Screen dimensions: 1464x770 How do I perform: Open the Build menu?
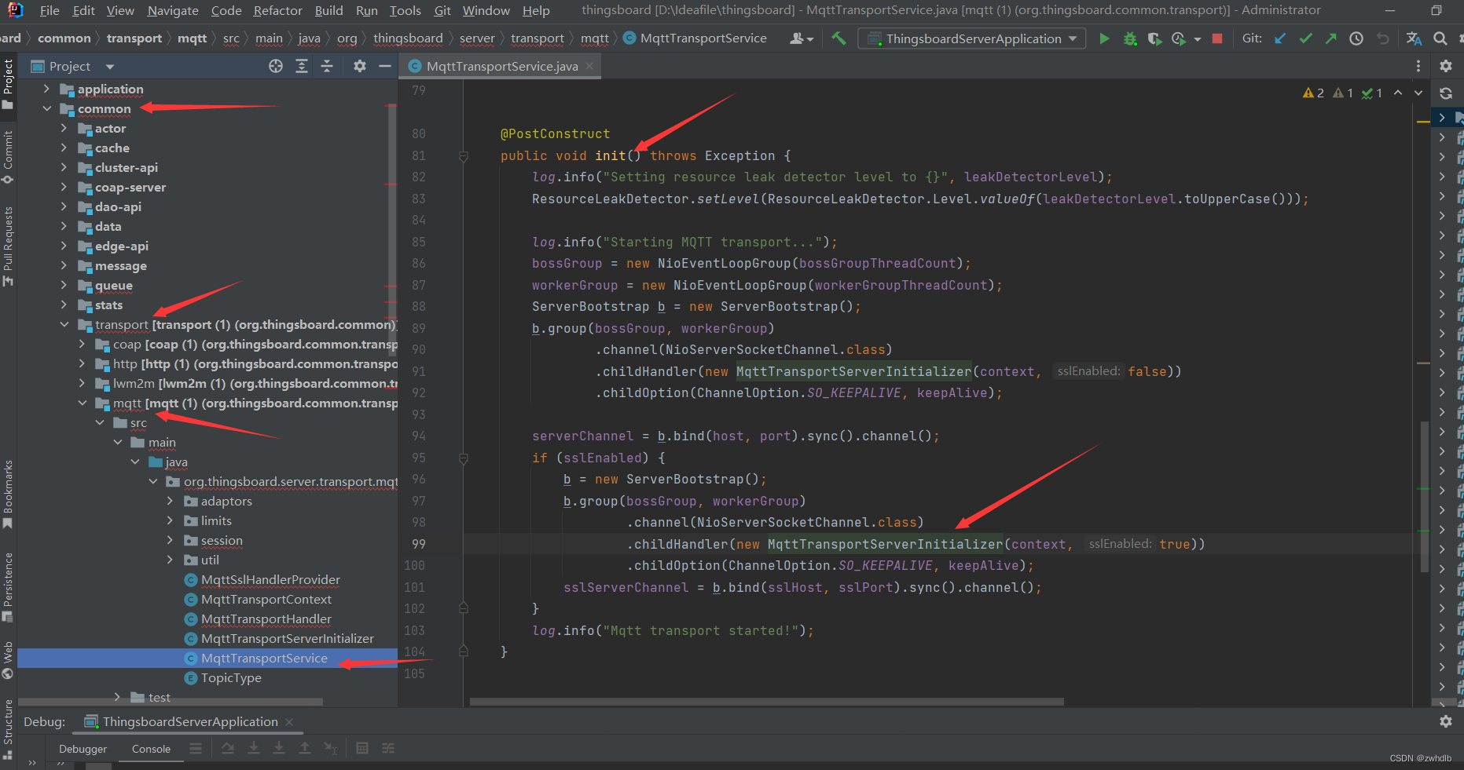(x=328, y=10)
